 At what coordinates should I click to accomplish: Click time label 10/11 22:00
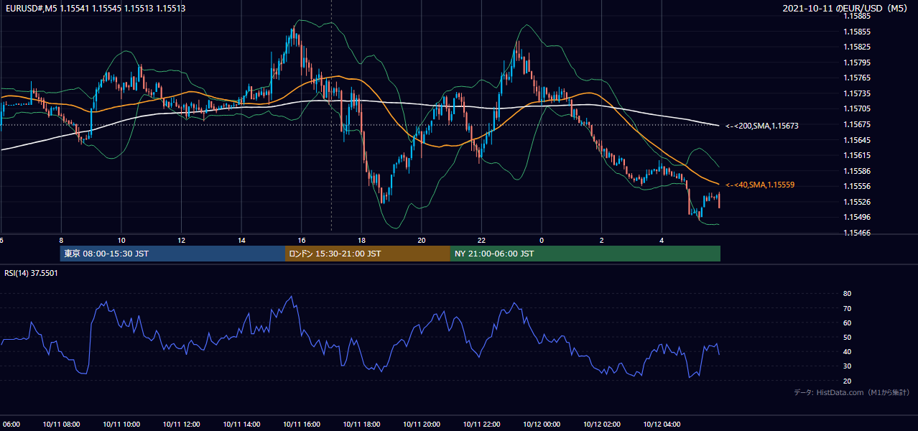pyautogui.click(x=482, y=424)
